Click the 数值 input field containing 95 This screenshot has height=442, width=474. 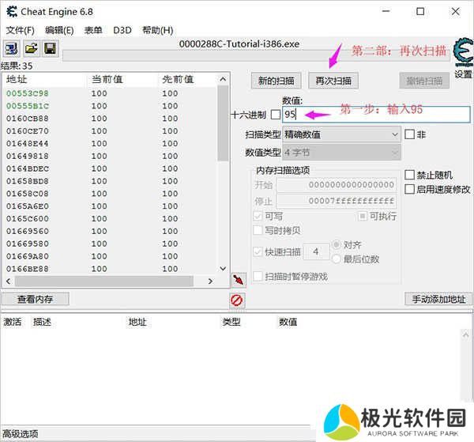376,115
